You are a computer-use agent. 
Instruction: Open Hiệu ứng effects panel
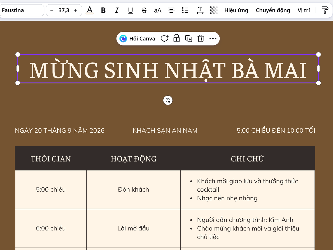(x=236, y=10)
